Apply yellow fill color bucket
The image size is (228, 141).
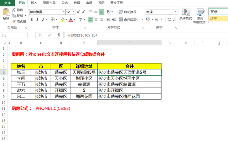[63, 20]
